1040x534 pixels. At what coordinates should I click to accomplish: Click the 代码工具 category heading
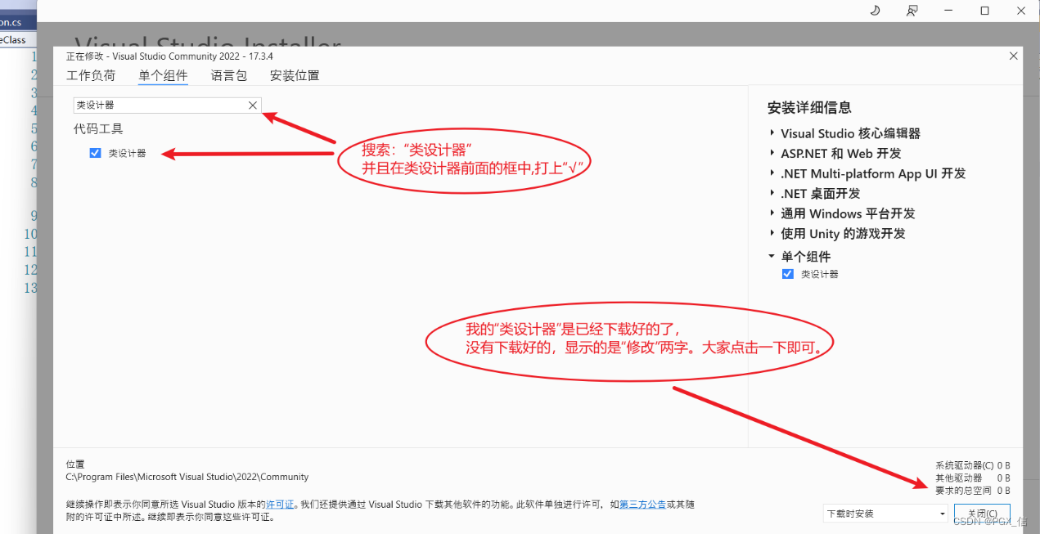coord(98,128)
